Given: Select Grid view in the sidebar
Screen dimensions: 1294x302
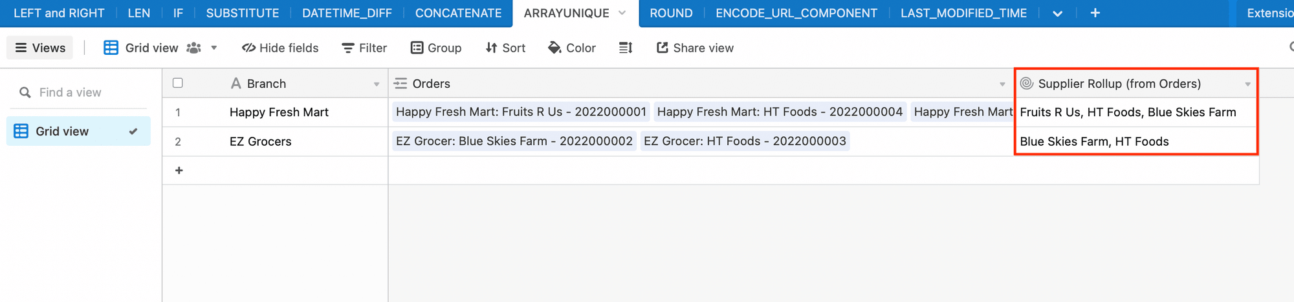Looking at the screenshot, I should [62, 131].
